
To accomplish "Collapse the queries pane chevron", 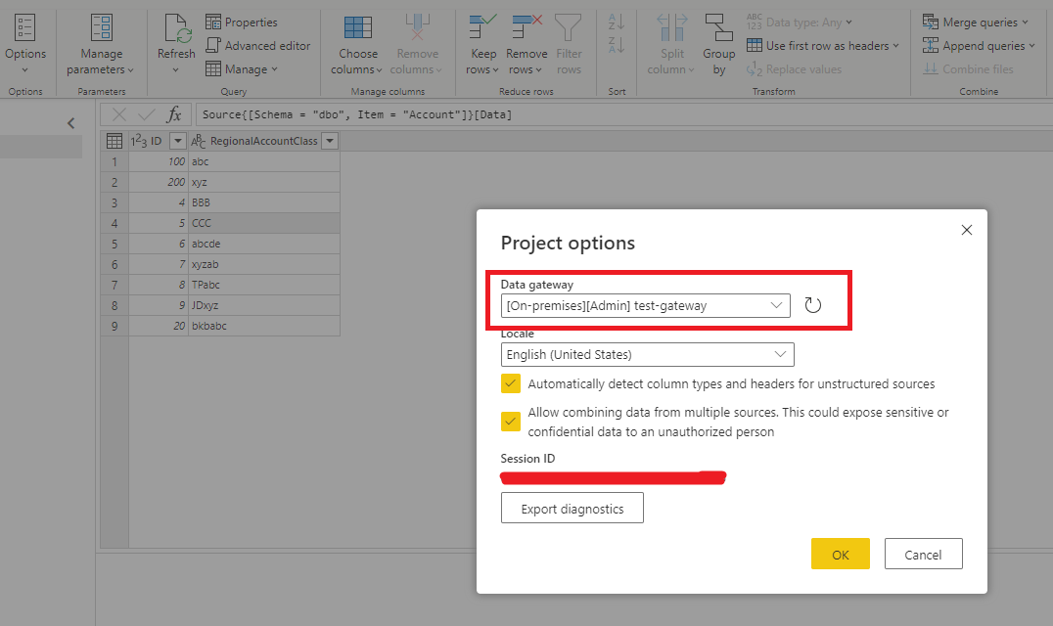I will [x=71, y=123].
